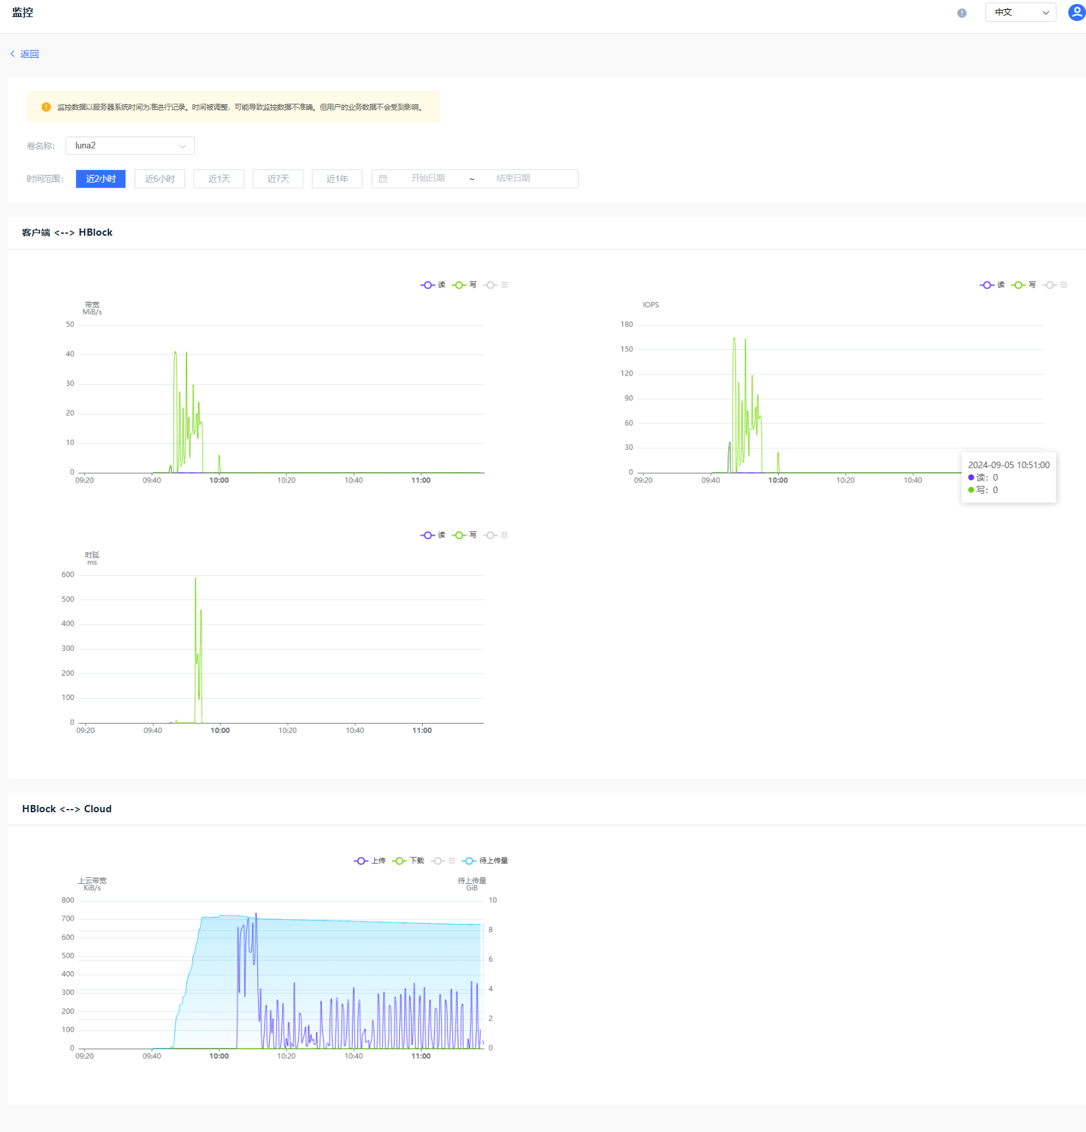The height and width of the screenshot is (1132, 1086).
Task: Click the blue user avatar icon
Action: click(x=1077, y=12)
